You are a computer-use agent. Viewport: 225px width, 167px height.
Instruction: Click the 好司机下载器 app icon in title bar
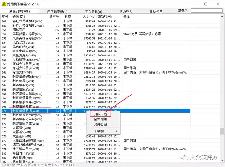tap(4, 4)
